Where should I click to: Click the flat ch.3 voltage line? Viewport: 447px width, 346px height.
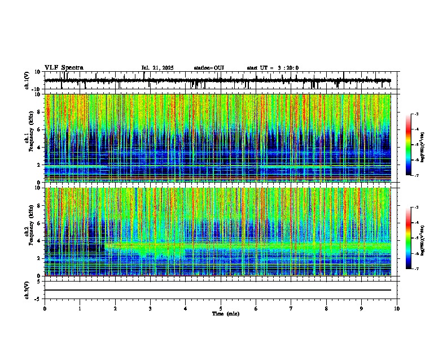click(x=217, y=290)
